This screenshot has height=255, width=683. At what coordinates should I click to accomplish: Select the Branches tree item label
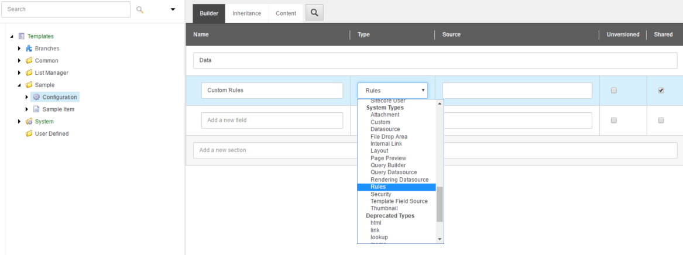pos(47,49)
